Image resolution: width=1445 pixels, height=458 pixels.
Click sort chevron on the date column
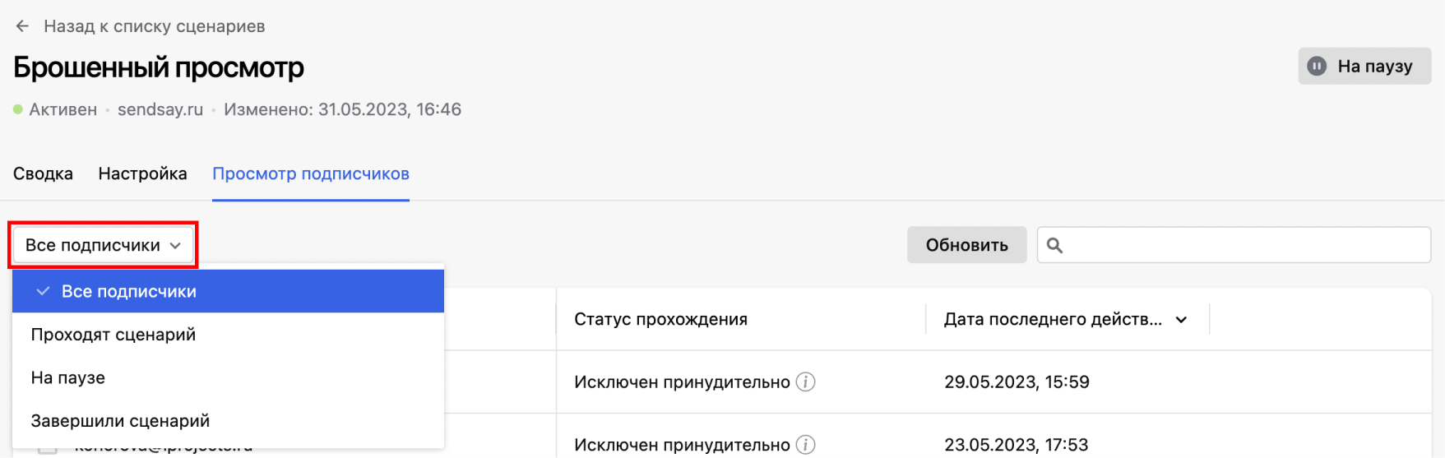(x=1182, y=320)
